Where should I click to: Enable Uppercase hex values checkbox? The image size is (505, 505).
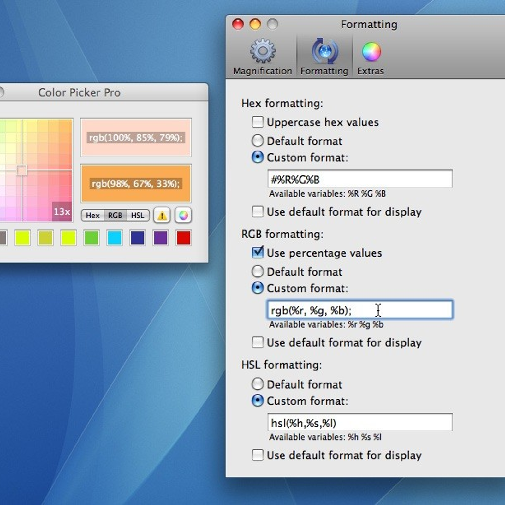pyautogui.click(x=258, y=122)
